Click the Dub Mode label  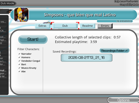[x=7, y=3]
